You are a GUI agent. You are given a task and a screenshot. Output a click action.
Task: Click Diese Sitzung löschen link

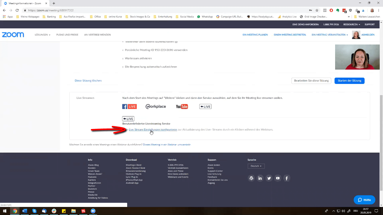[x=88, y=81]
